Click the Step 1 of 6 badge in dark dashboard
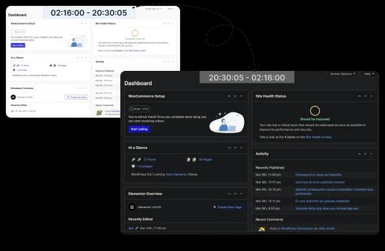 click(x=139, y=109)
